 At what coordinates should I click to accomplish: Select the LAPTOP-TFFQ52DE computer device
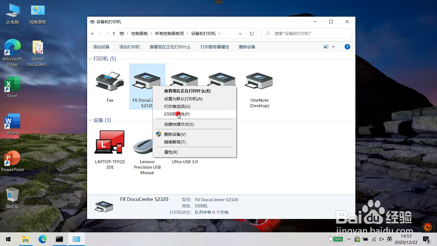[109, 142]
